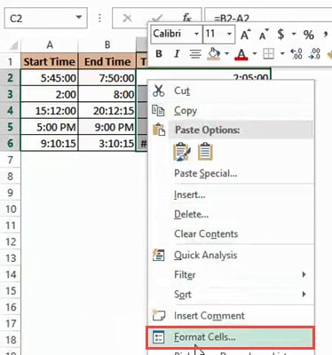This screenshot has height=355, width=332.
Task: Open the accounting format dropdown arrow
Action: pos(294,34)
